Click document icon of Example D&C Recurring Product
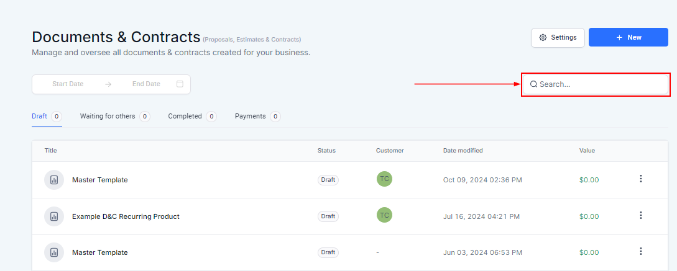 click(x=54, y=216)
